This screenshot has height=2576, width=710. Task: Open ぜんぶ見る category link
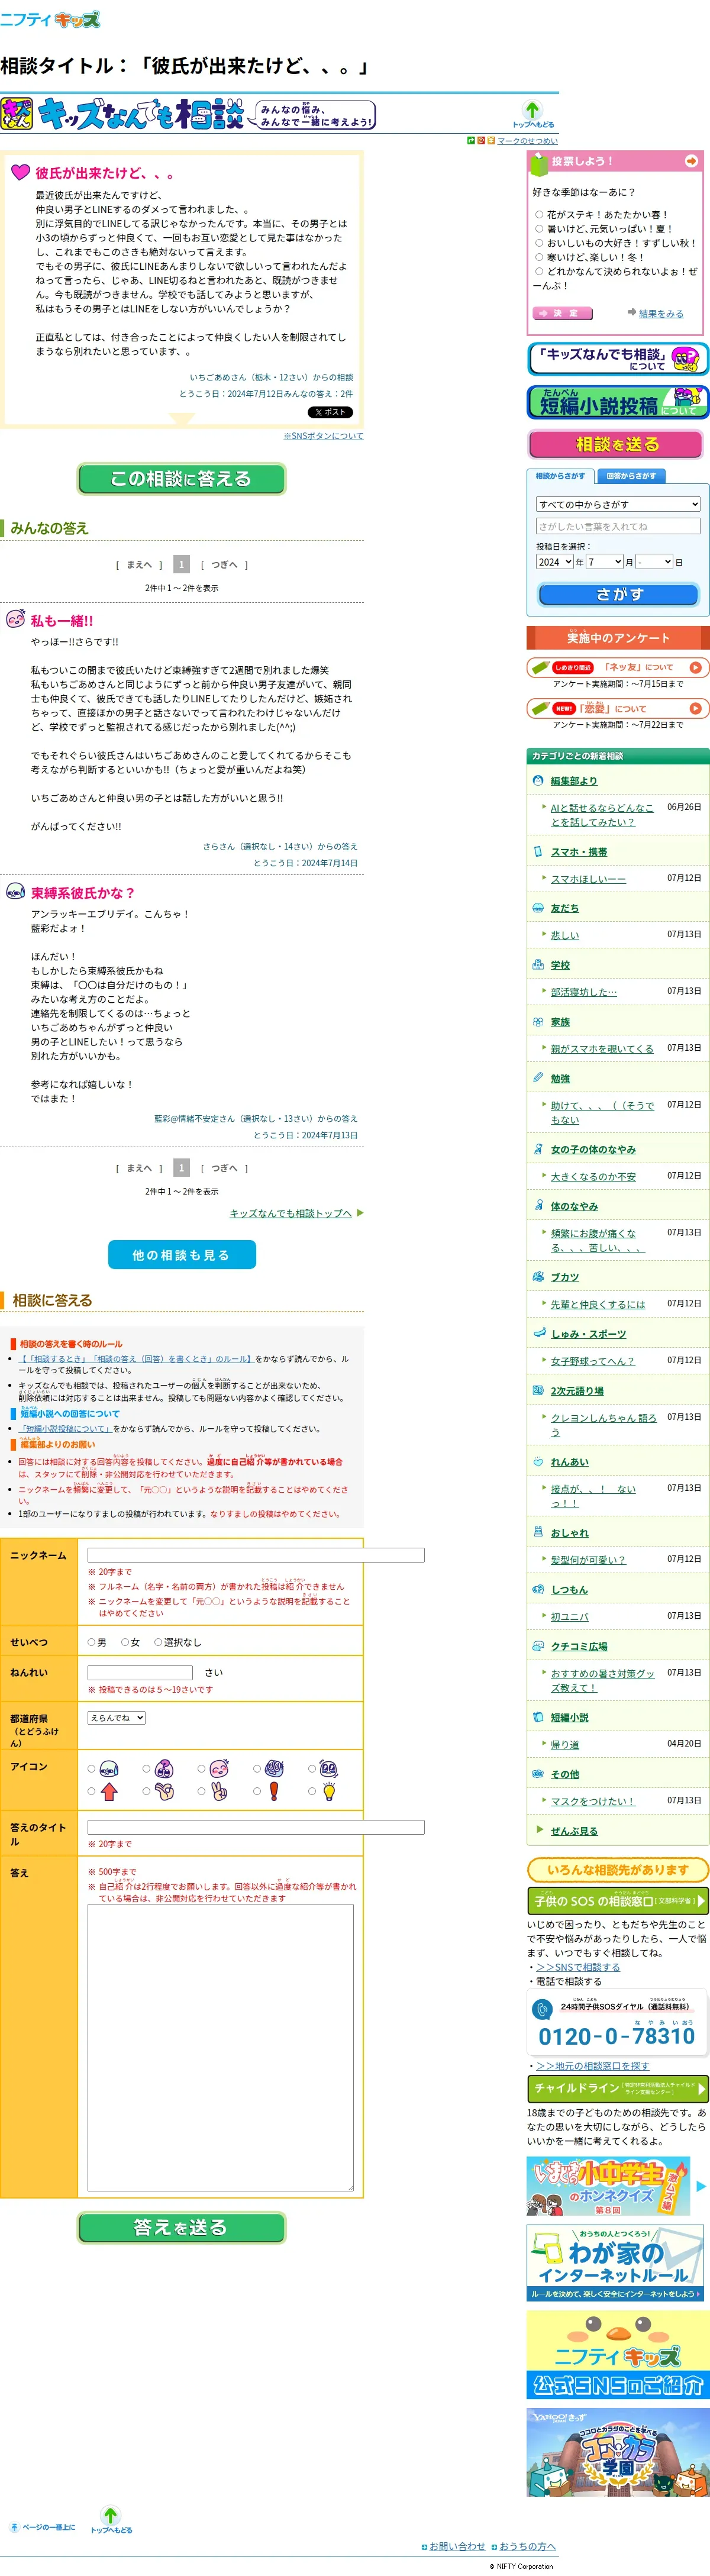coord(574,1830)
